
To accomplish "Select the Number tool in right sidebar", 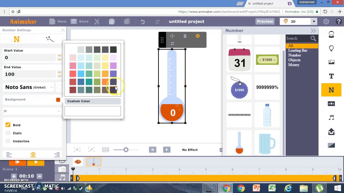I will [331, 90].
